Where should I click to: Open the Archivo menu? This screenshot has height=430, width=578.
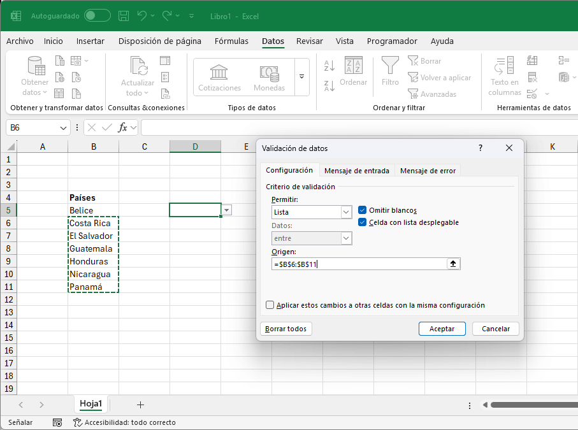pos(20,41)
